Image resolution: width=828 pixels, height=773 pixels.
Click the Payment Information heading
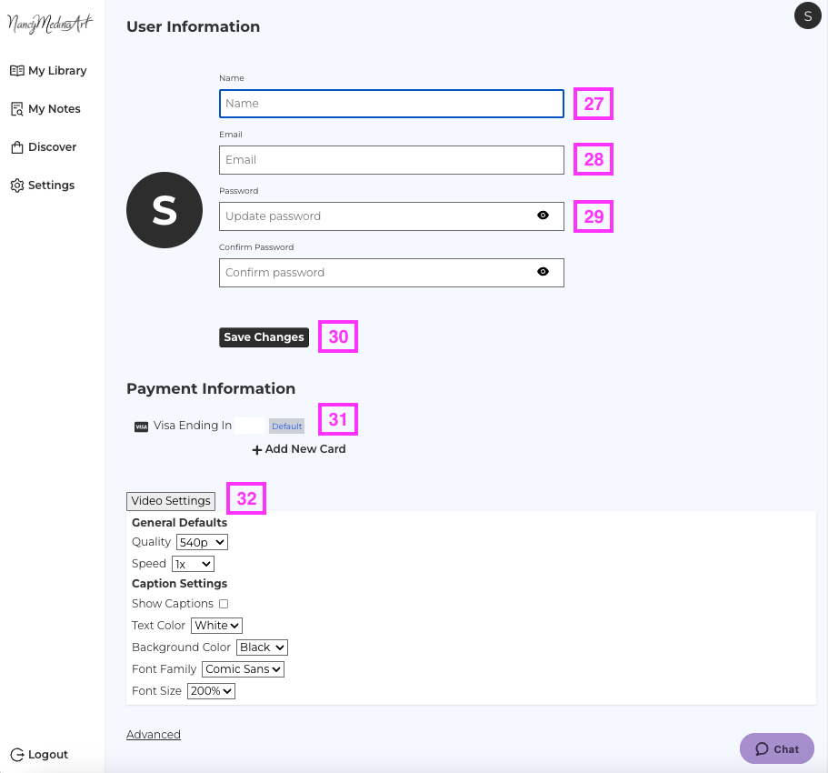pyautogui.click(x=211, y=388)
